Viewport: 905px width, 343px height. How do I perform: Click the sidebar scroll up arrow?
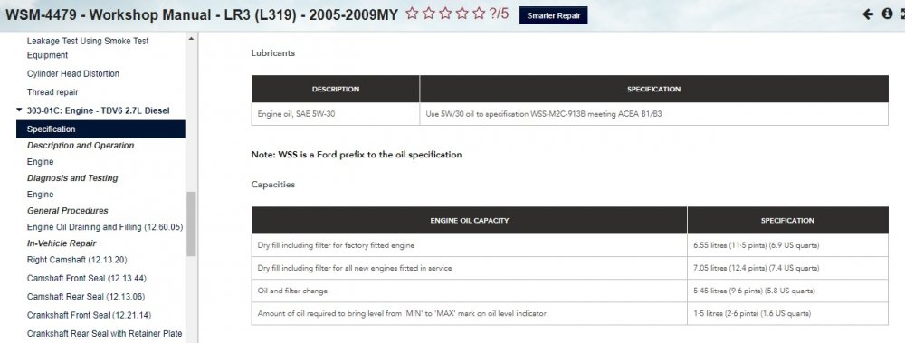(191, 39)
